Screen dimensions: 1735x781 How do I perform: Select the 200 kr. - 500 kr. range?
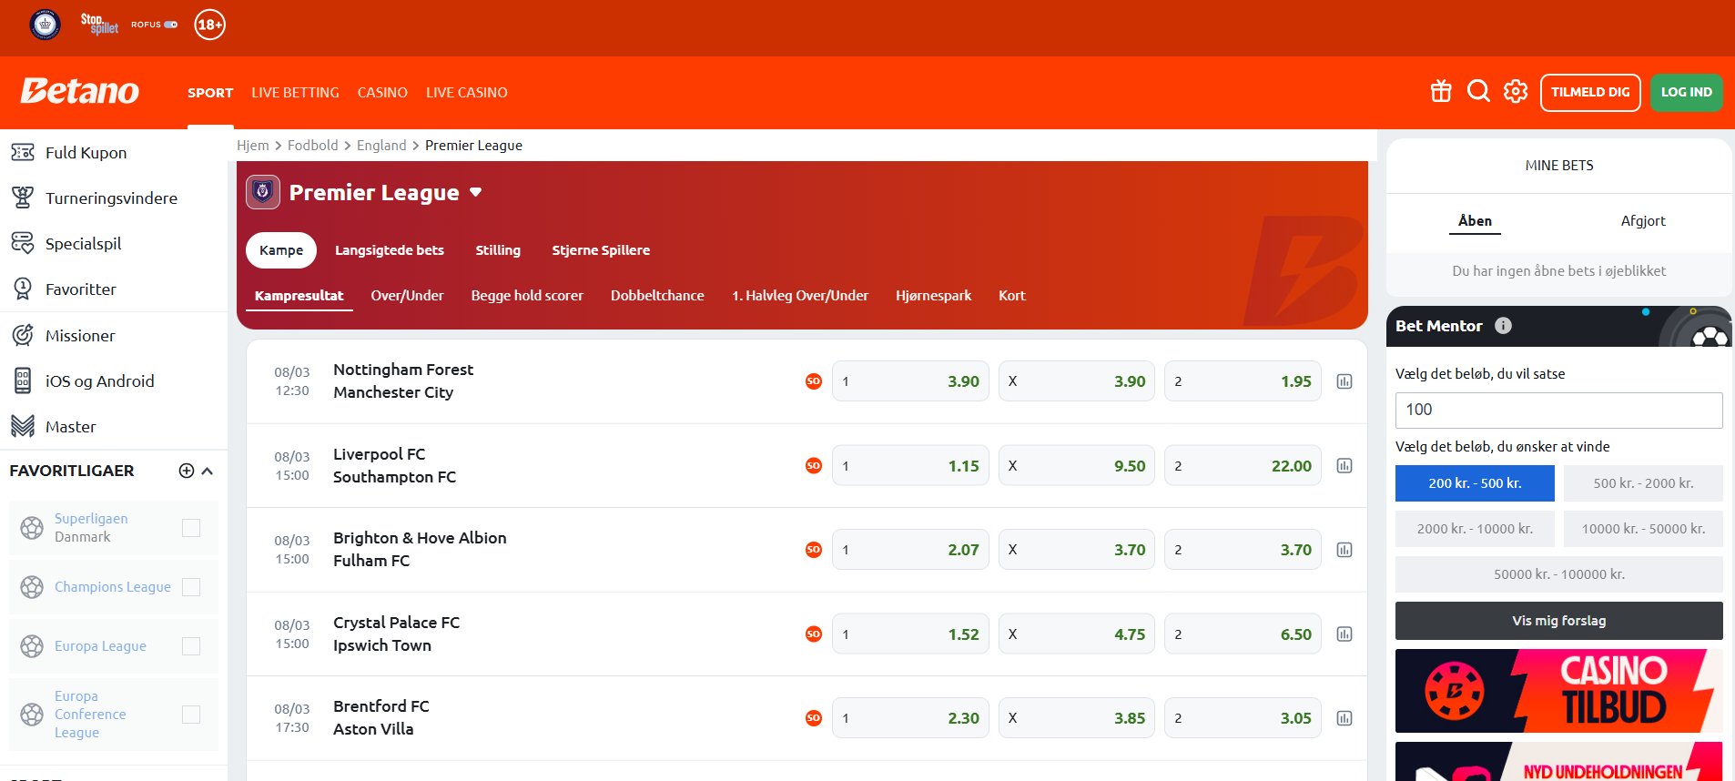point(1474,483)
